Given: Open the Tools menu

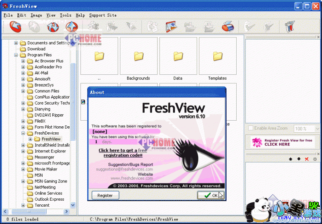Looking at the screenshot, I should [x=66, y=15].
